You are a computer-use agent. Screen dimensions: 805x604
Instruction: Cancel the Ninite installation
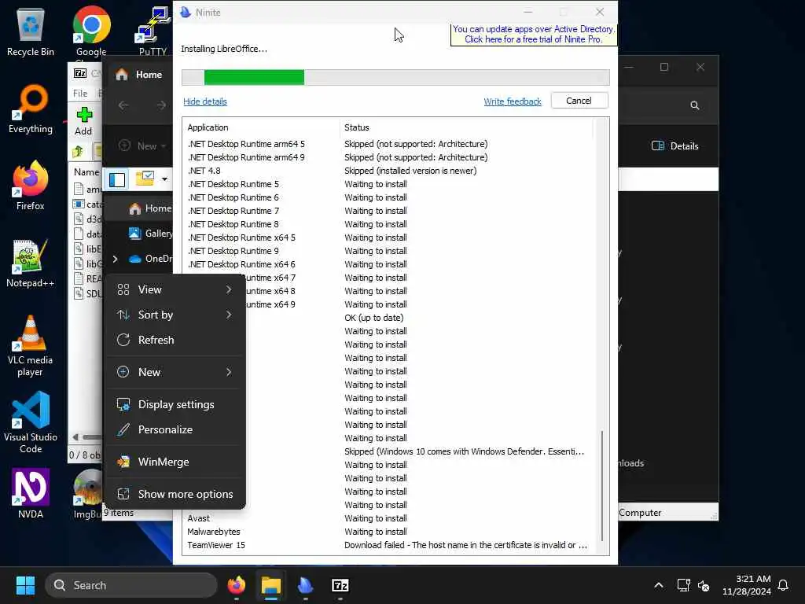coord(579,101)
